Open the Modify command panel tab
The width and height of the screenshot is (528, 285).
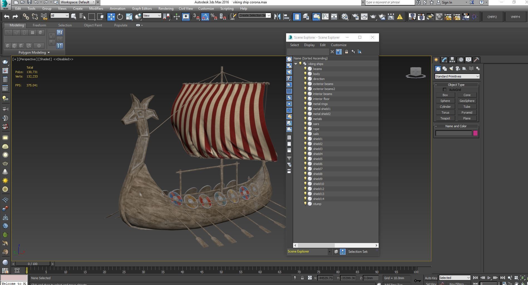coord(444,60)
